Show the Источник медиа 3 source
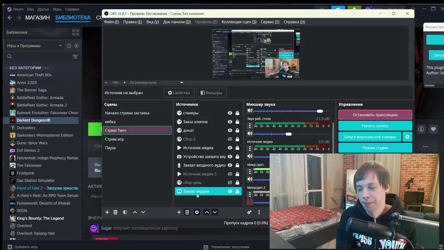444x250 pixels. (x=230, y=174)
